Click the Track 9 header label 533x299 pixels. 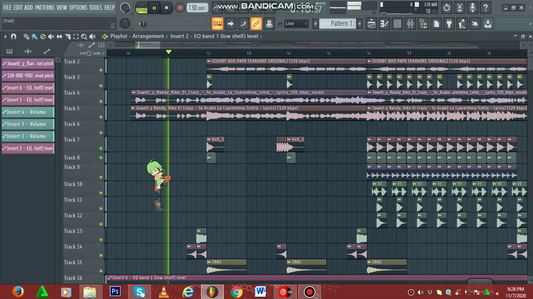(72, 167)
